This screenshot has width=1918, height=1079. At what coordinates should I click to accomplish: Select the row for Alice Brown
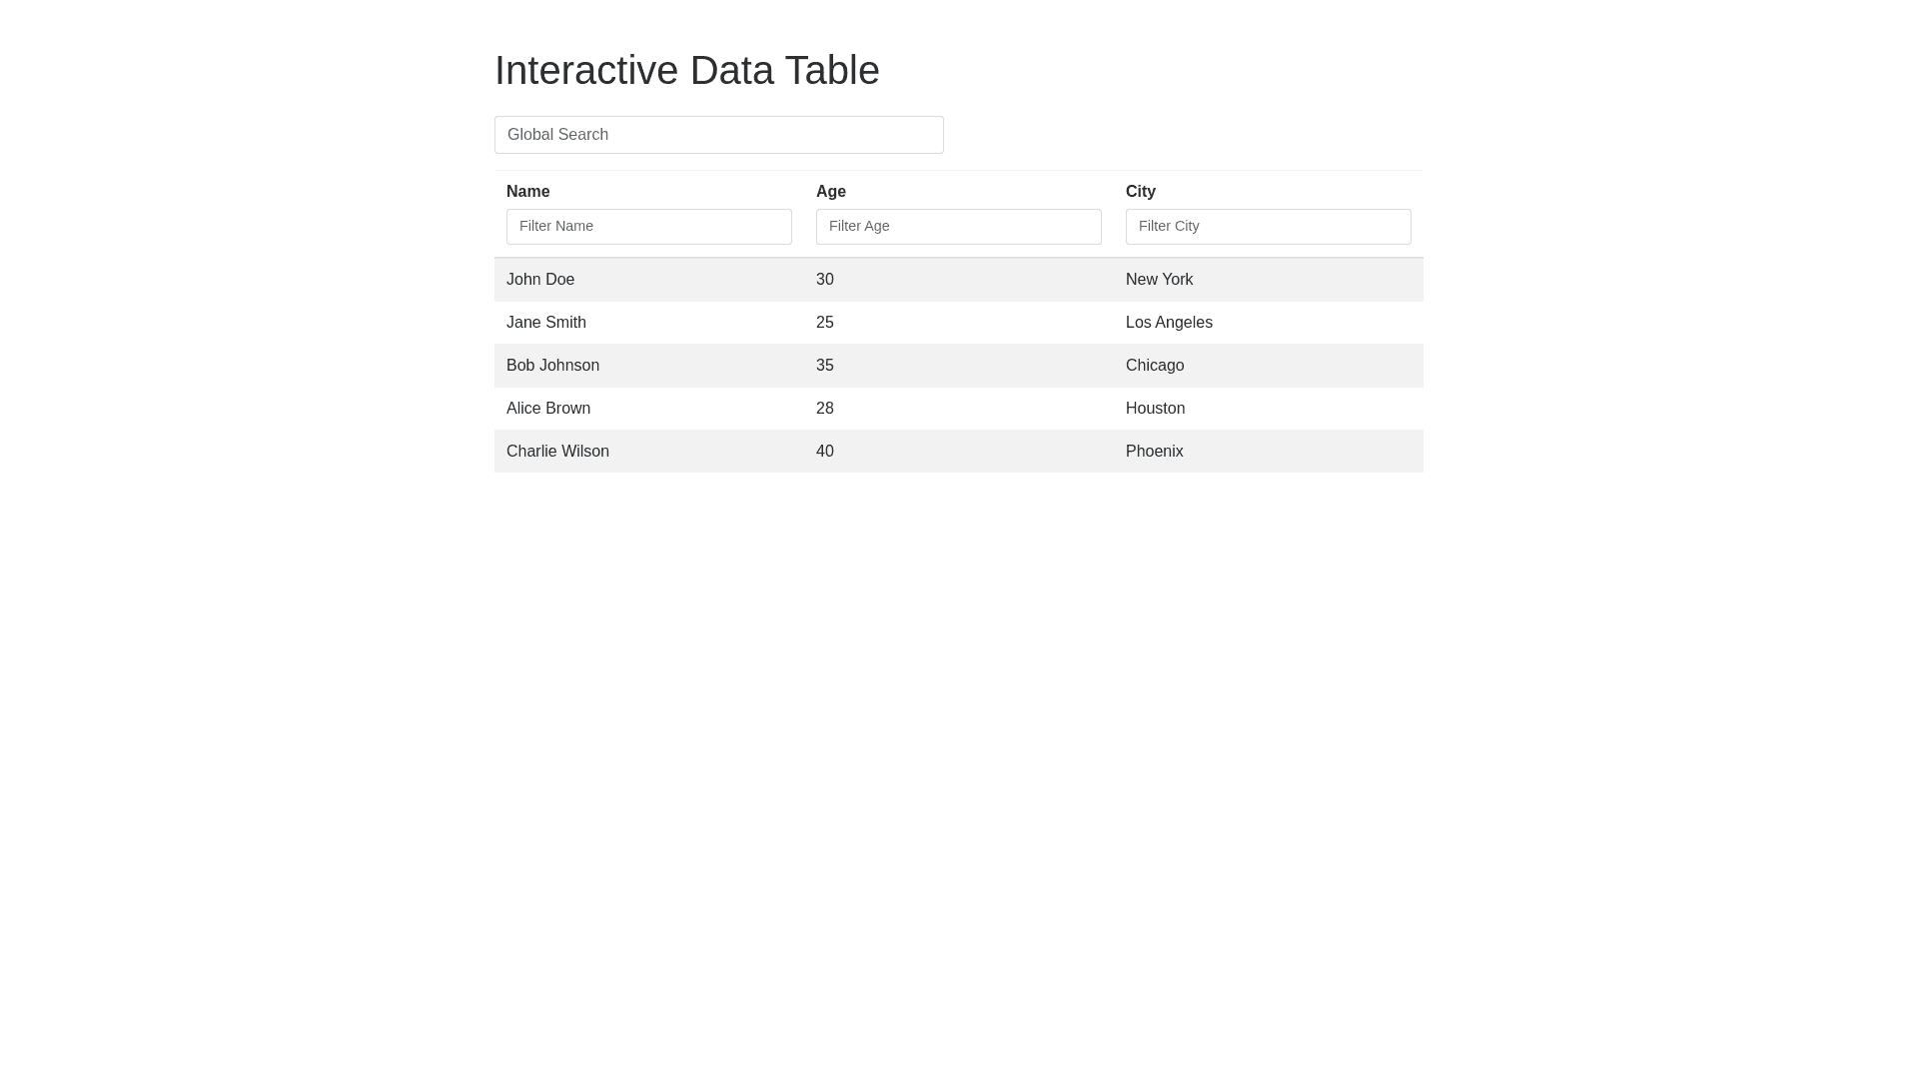547,408
